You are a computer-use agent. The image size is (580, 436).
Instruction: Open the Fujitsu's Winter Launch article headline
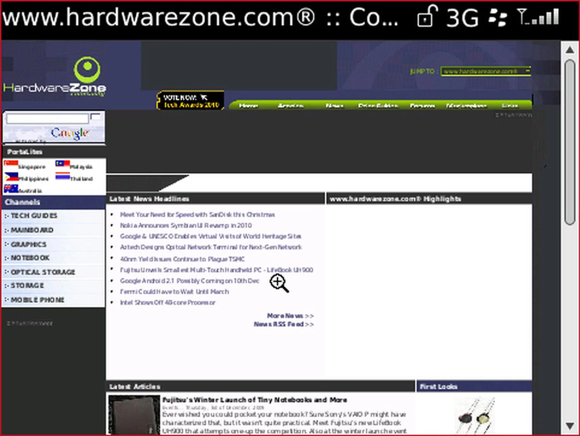coord(255,400)
